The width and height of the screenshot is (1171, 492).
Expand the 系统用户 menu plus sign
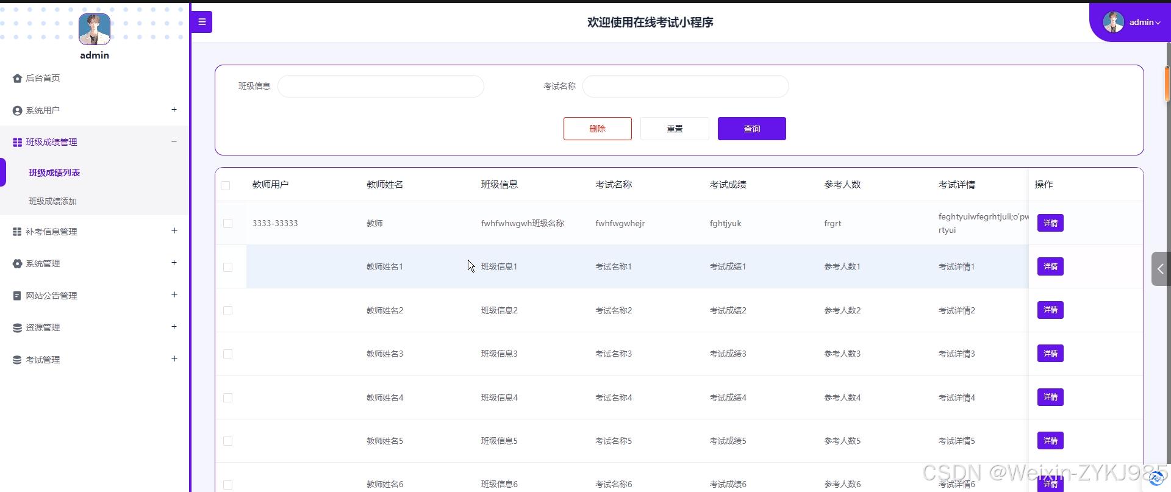pyautogui.click(x=174, y=110)
